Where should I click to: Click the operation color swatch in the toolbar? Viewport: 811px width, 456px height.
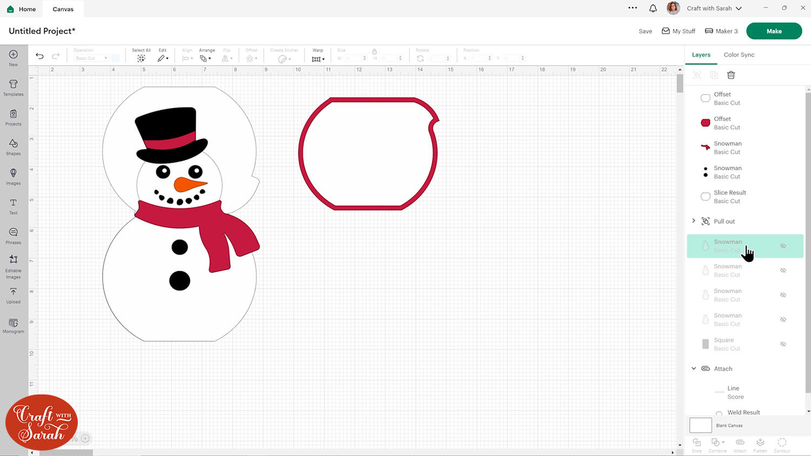point(116,58)
